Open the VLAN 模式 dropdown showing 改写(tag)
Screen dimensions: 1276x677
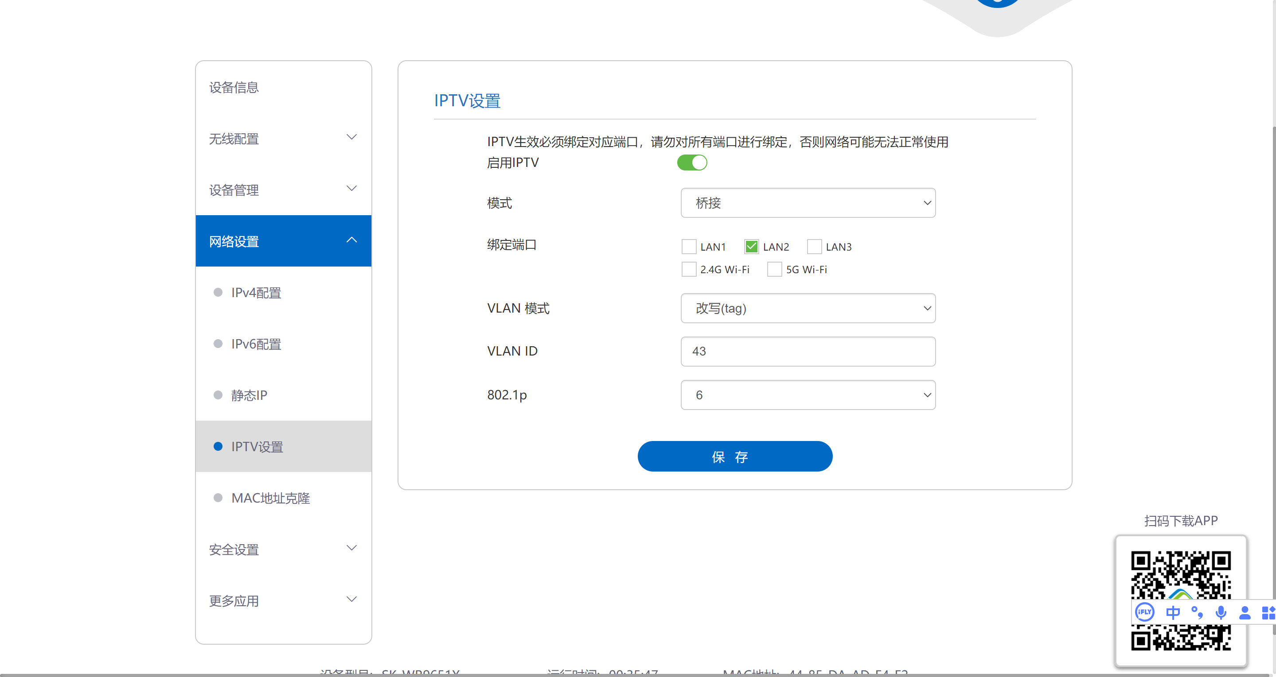click(808, 308)
